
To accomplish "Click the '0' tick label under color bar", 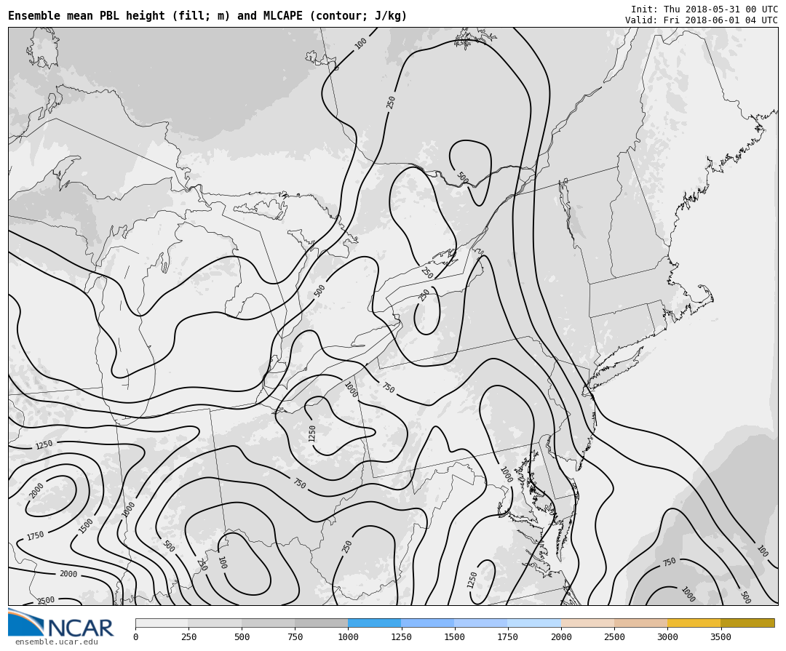I will pyautogui.click(x=135, y=637).
